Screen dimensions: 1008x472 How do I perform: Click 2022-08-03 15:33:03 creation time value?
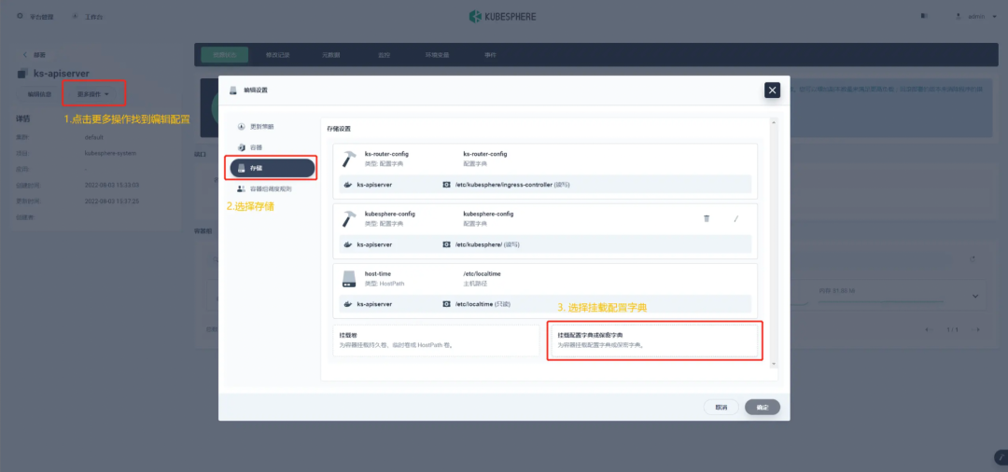point(112,185)
